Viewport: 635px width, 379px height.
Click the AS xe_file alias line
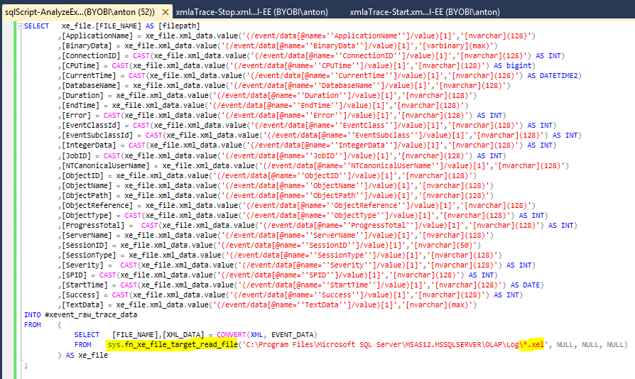pyautogui.click(x=82, y=355)
